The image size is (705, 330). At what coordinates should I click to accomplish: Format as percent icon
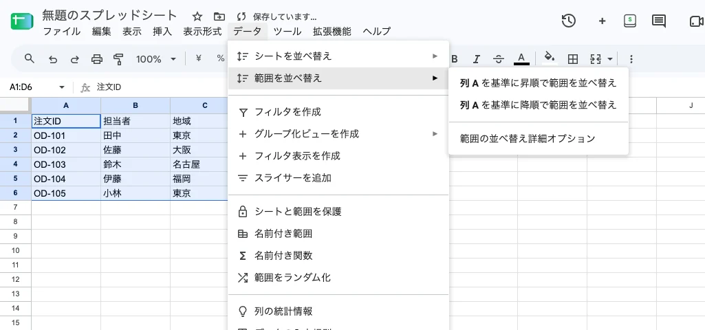220,58
